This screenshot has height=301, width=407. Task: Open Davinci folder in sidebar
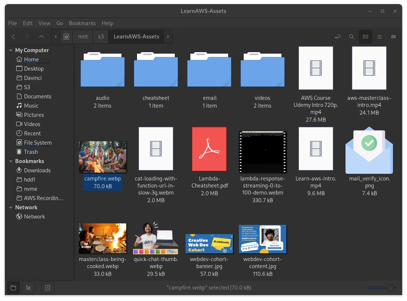tap(33, 78)
